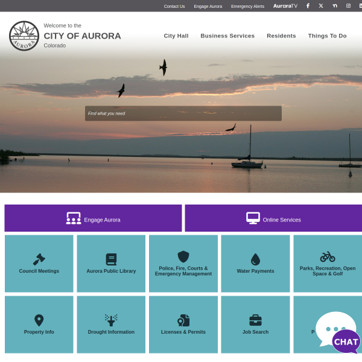Open the X (Twitter) icon
The height and width of the screenshot is (362, 362).
coord(321,6)
